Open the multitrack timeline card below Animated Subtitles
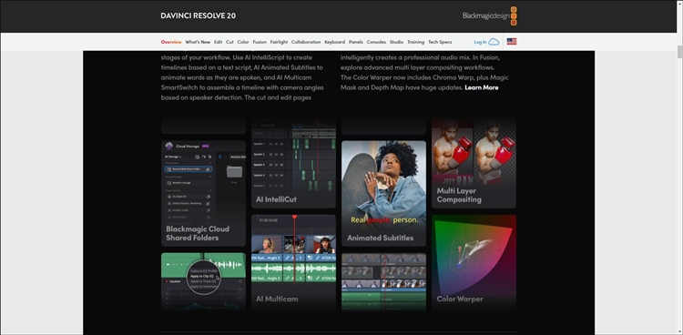The width and height of the screenshot is (683, 335). [383, 281]
